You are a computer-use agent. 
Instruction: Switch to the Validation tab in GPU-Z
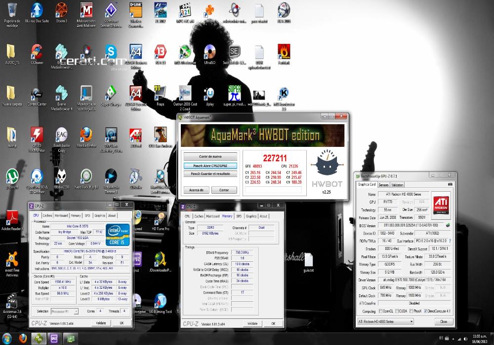[397, 185]
